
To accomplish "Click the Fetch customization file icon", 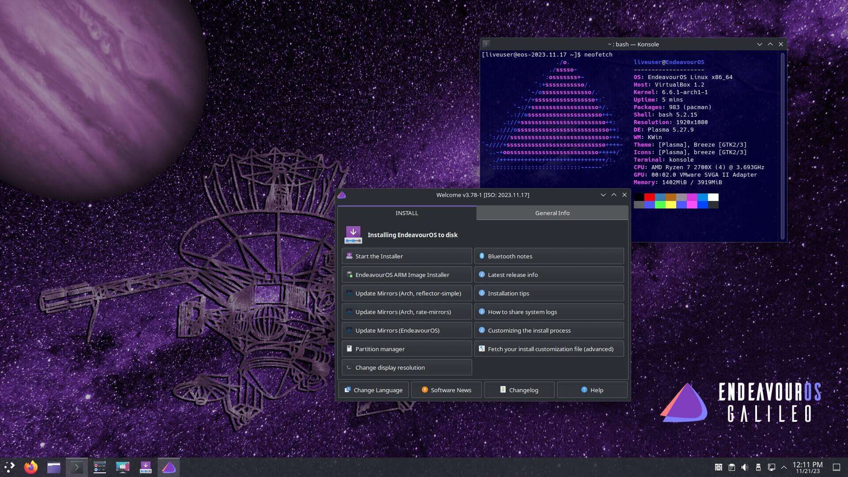I will 482,348.
